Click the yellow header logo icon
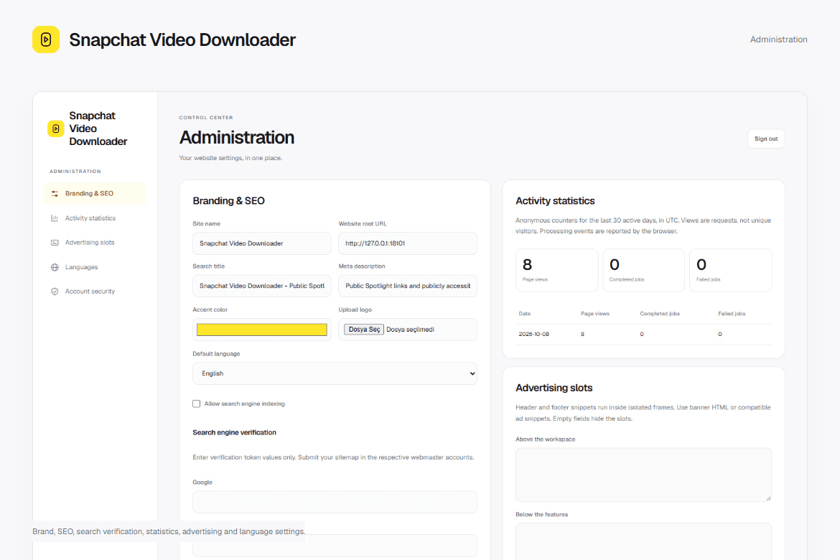840x560 pixels. click(46, 39)
